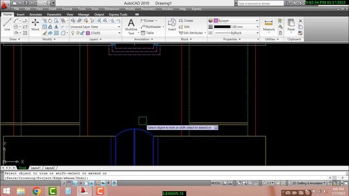Click the keyword search input field

261,3
